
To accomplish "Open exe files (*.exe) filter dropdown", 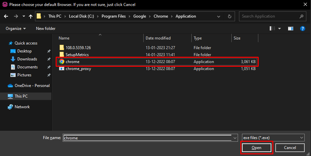I will (x=273, y=138).
